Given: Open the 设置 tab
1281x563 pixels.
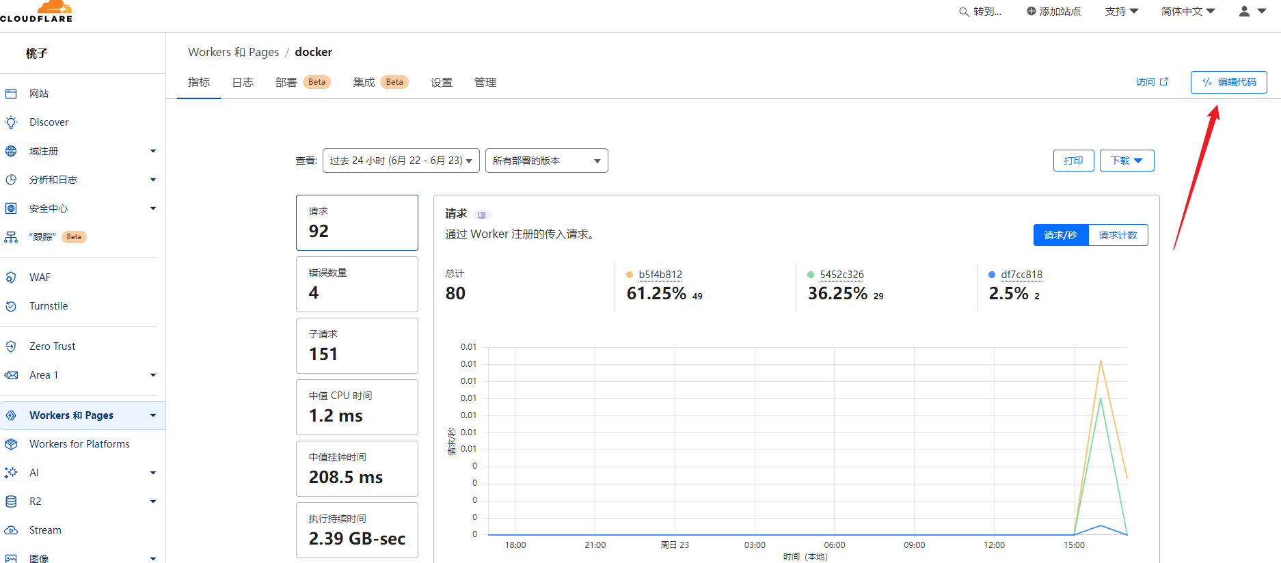Looking at the screenshot, I should pos(441,83).
